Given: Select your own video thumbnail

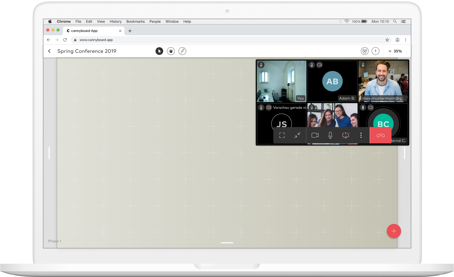Looking at the screenshot, I should (x=282, y=81).
